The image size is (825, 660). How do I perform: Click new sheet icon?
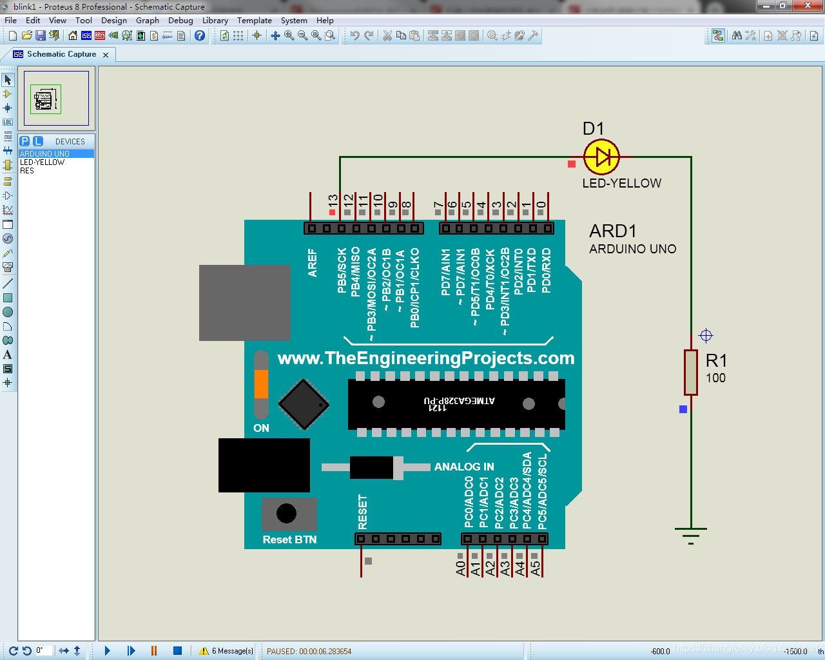(768, 35)
